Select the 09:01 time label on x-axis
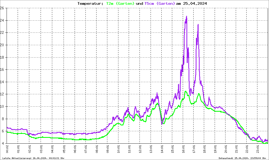 pyautogui.click(x=108, y=149)
